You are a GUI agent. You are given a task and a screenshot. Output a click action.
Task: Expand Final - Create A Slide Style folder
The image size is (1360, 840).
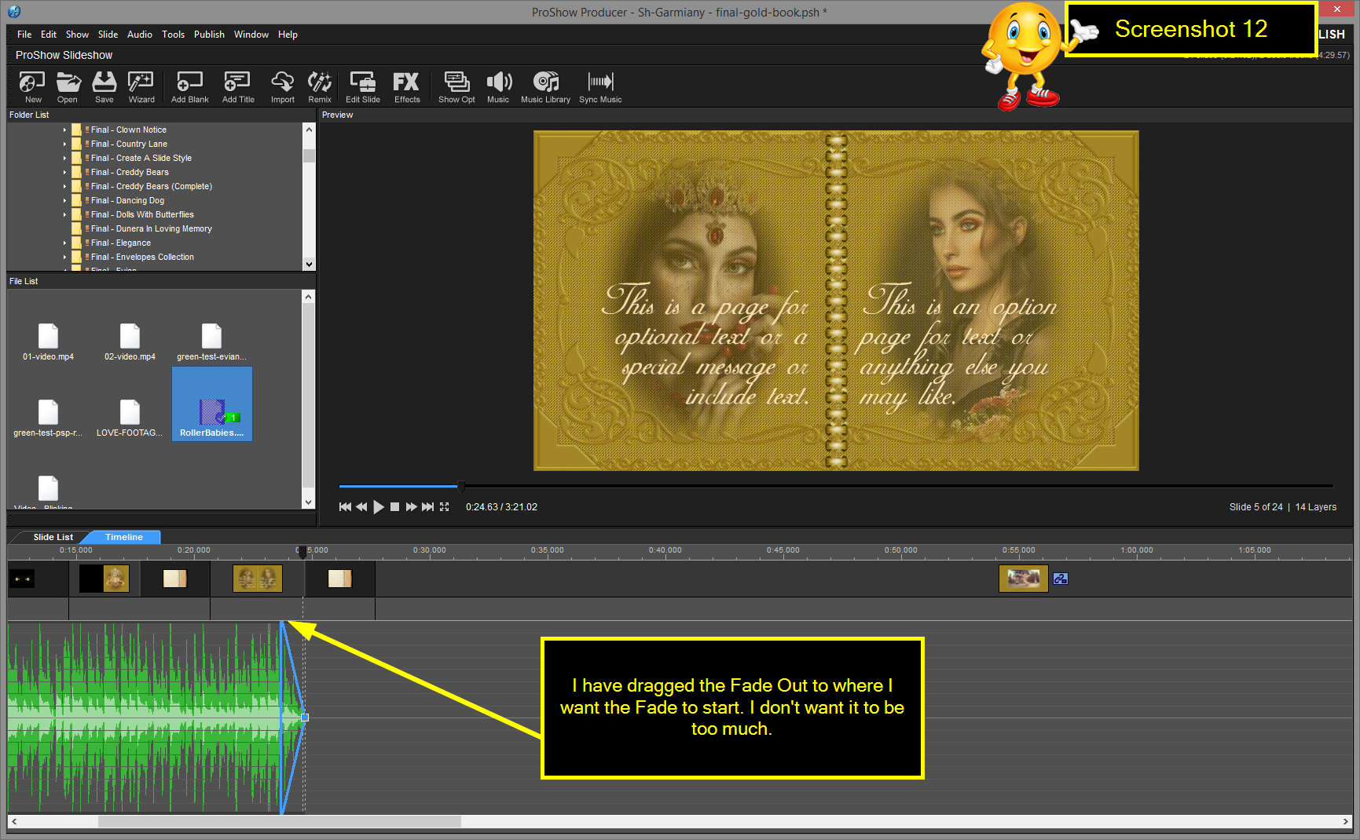point(64,159)
